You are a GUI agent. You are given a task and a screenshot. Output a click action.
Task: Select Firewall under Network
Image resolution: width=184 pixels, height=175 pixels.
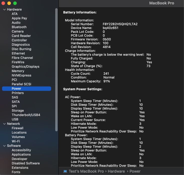pyautogui.click(x=18, y=128)
